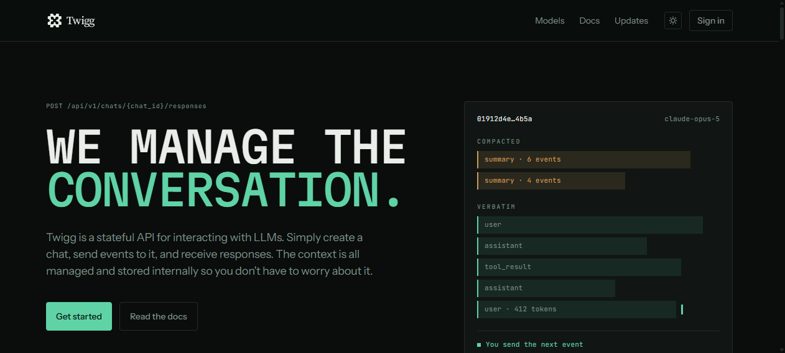Click the You send the next event text
This screenshot has width=785, height=353.
(x=534, y=344)
